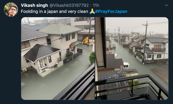Click the red stop sign in left photo
The height and width of the screenshot is (104, 173).
pos(72,47)
